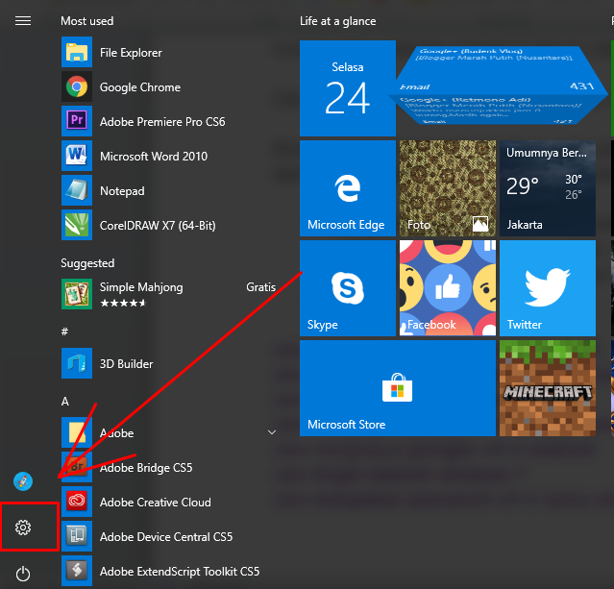Click the user account rocket avatar
Viewport: 614px width, 589px height.
[23, 481]
